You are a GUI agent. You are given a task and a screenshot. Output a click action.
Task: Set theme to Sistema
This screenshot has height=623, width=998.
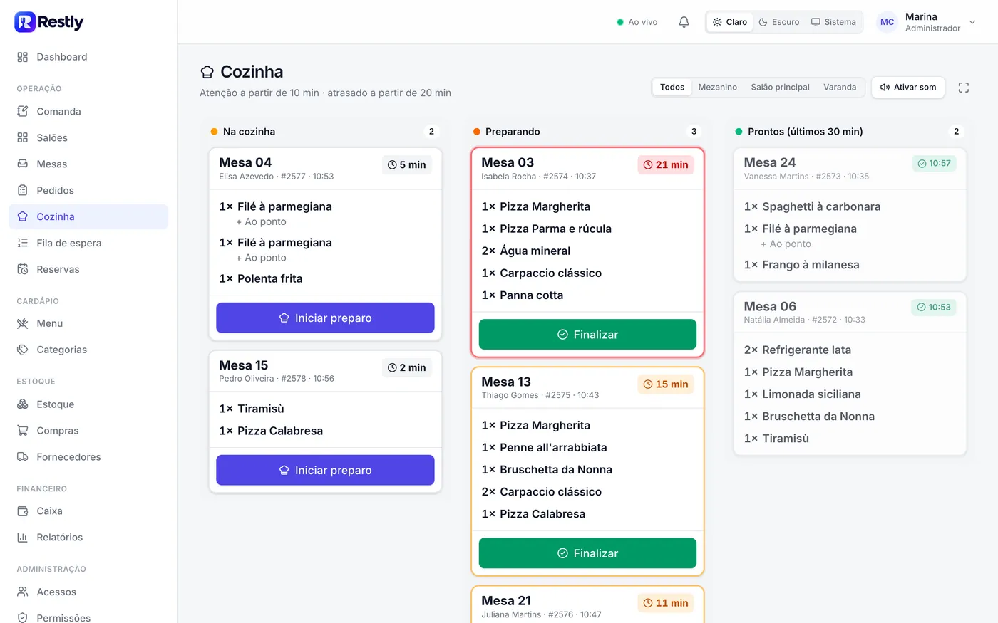pyautogui.click(x=833, y=22)
